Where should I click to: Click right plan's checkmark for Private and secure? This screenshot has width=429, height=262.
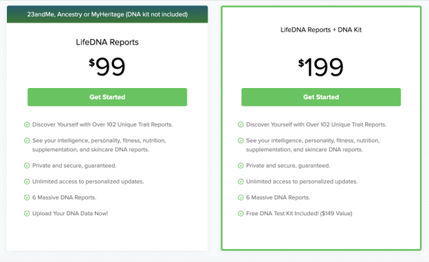pyautogui.click(x=241, y=166)
